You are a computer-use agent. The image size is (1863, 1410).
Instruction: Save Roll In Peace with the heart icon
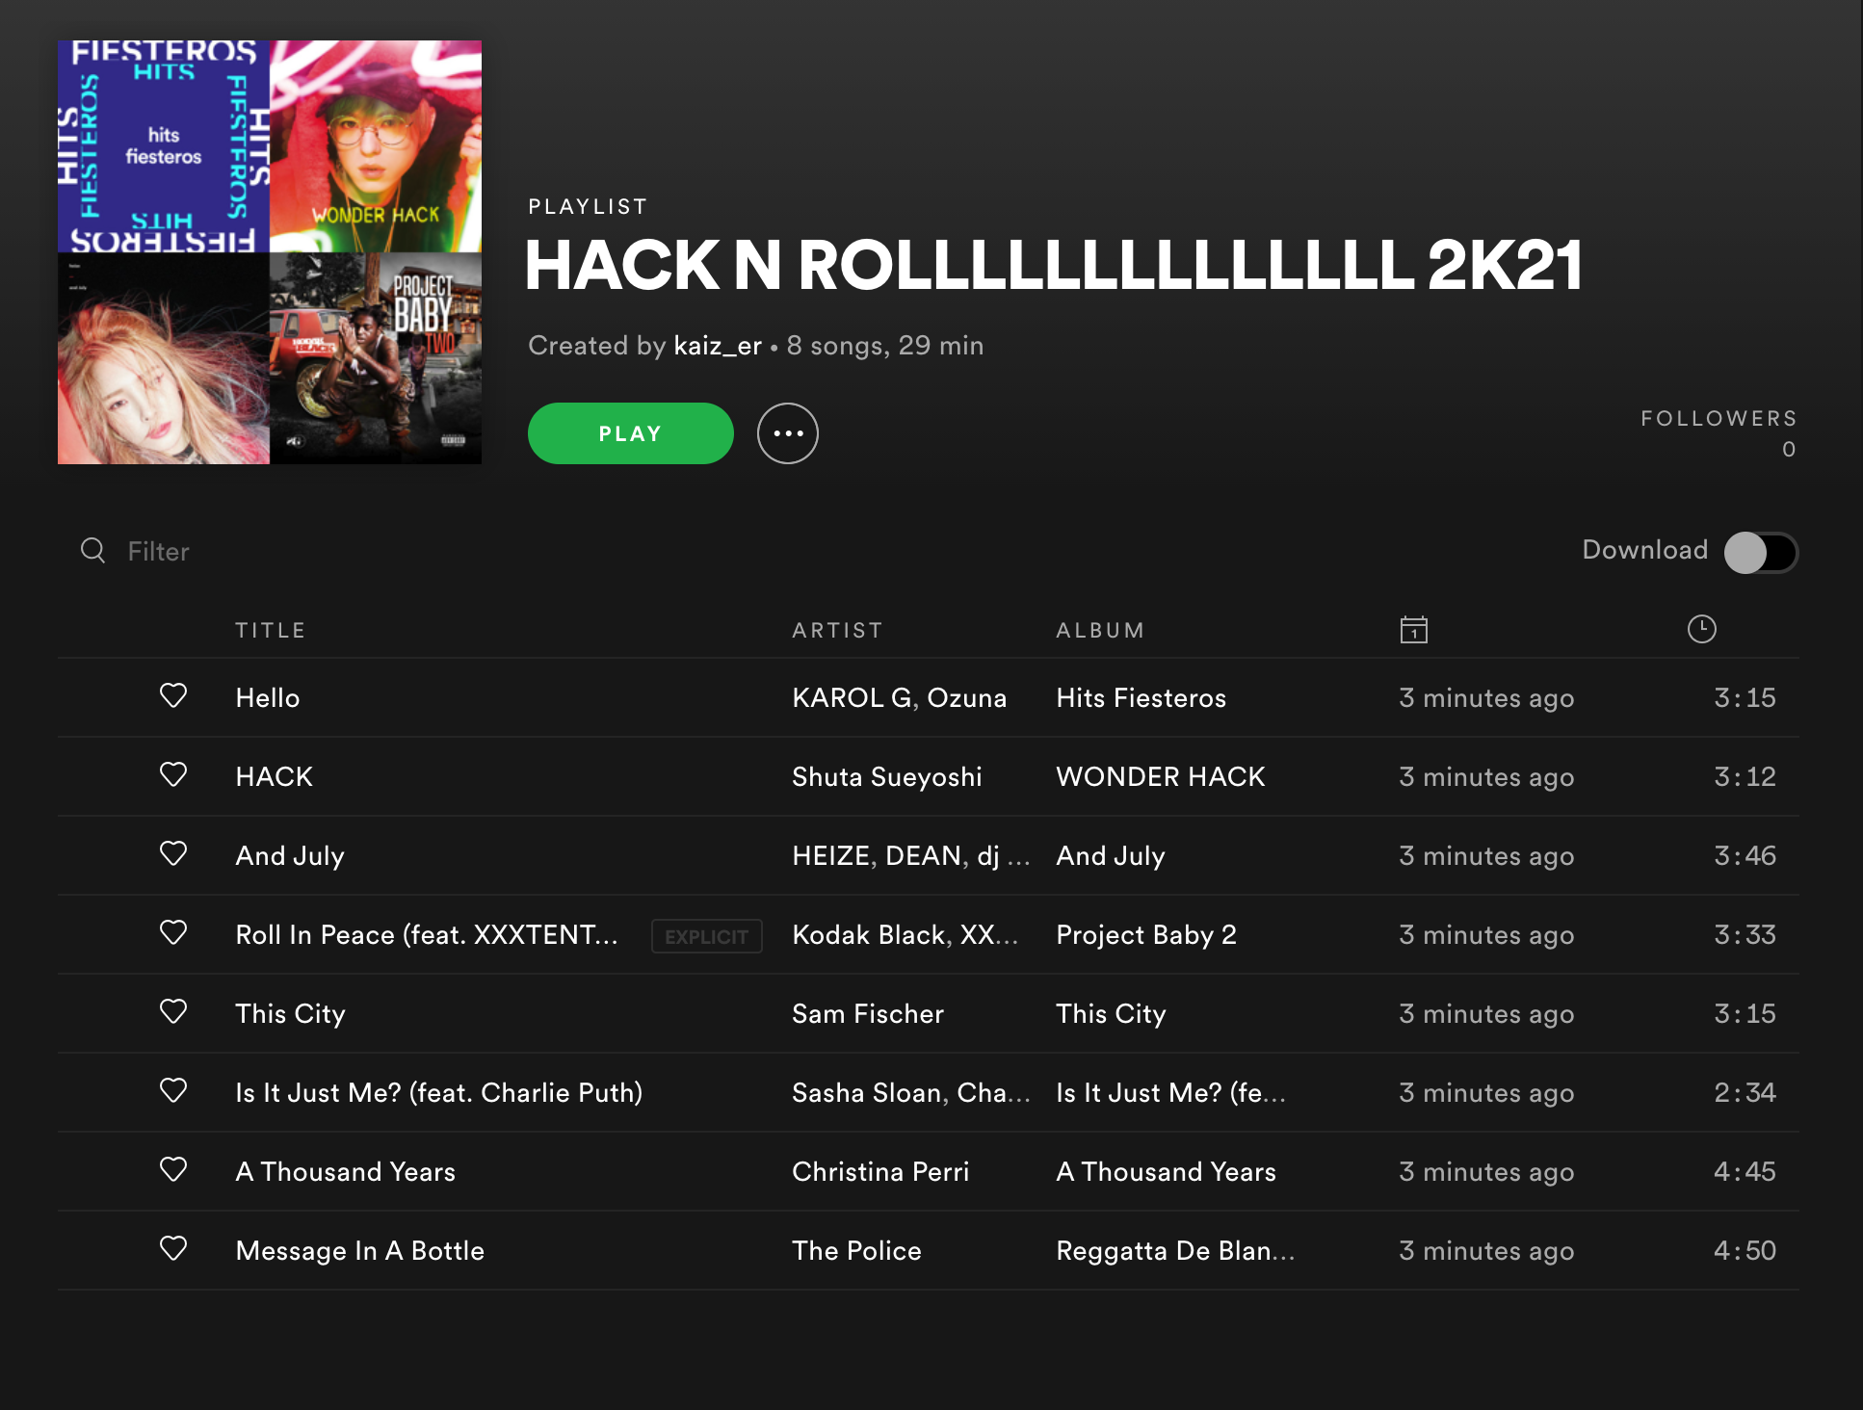(173, 932)
